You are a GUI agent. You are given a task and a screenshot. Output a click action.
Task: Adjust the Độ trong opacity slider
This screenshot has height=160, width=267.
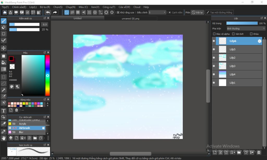tap(242, 23)
